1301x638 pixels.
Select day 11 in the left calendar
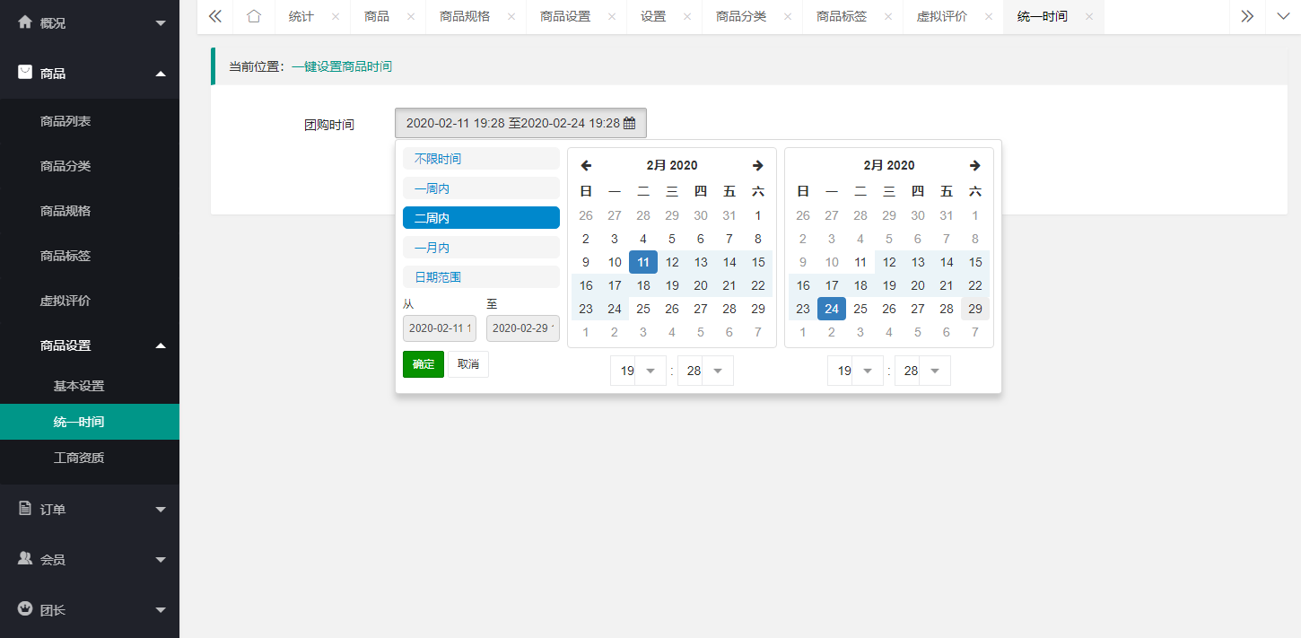click(x=643, y=262)
